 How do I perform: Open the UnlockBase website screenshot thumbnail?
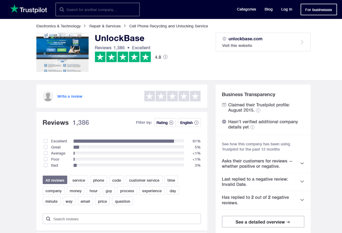pos(62,52)
